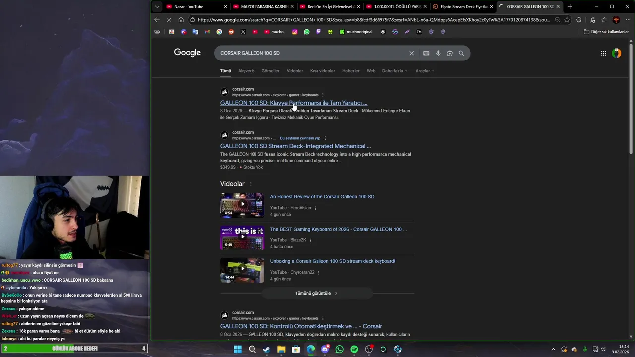Open File Explorer from the taskbar
This screenshot has height=357, width=635.
pos(281,349)
